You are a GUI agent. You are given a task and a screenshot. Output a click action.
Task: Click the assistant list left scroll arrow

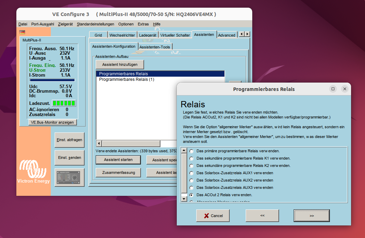tap(99, 143)
